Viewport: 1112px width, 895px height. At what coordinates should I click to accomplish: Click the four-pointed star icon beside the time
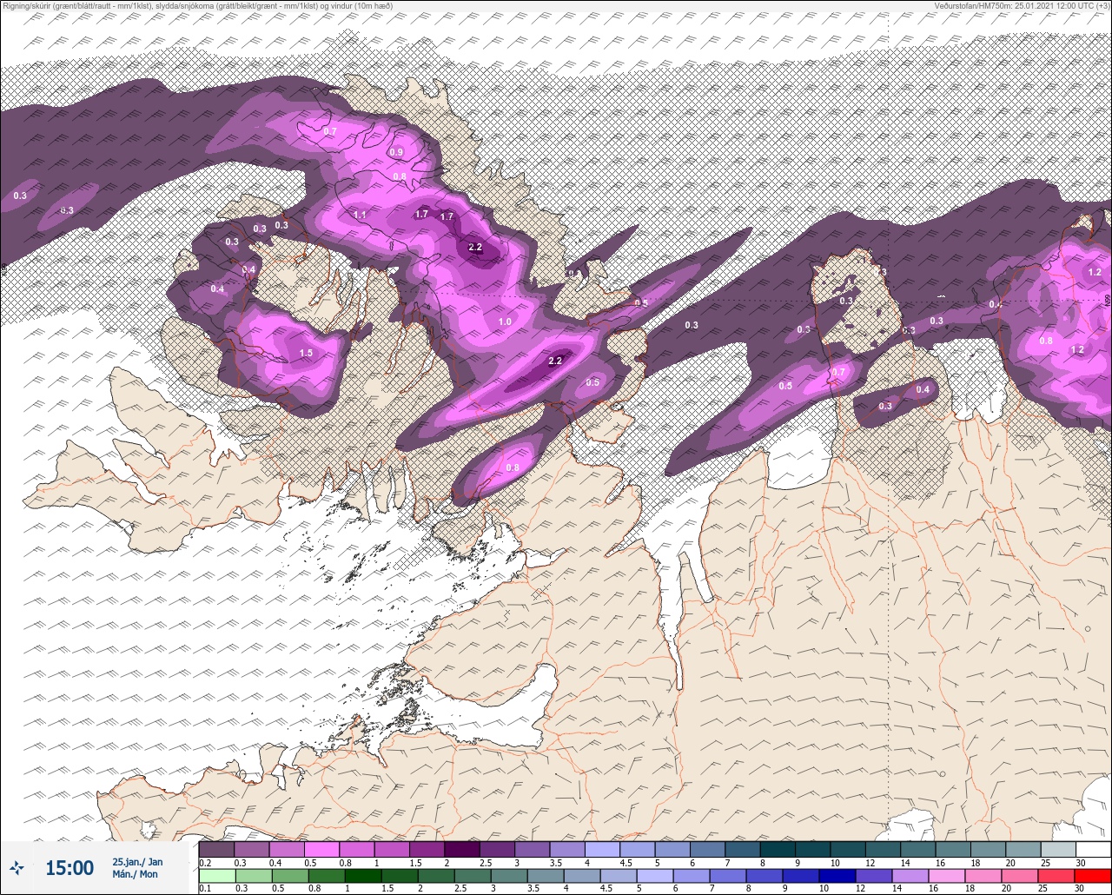pos(17,867)
